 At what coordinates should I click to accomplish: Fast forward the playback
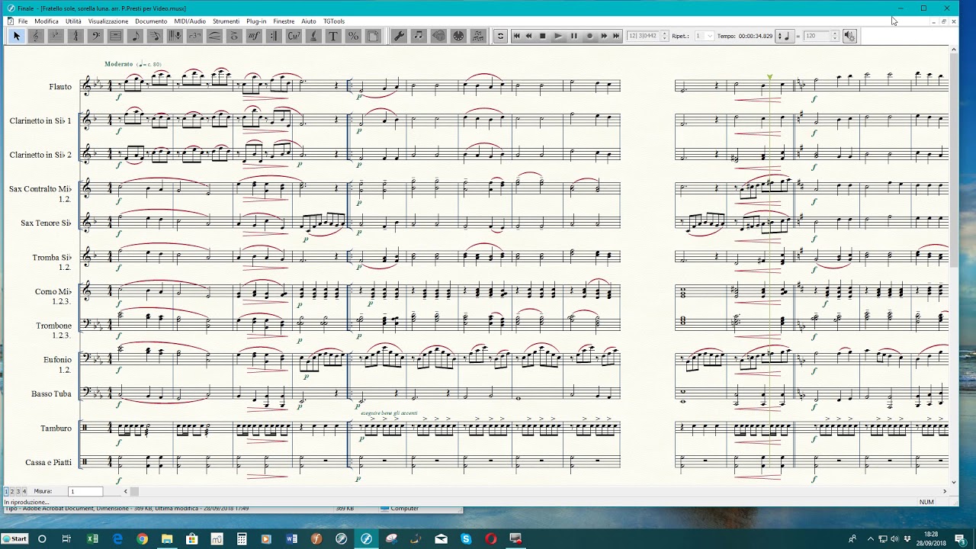(x=604, y=36)
